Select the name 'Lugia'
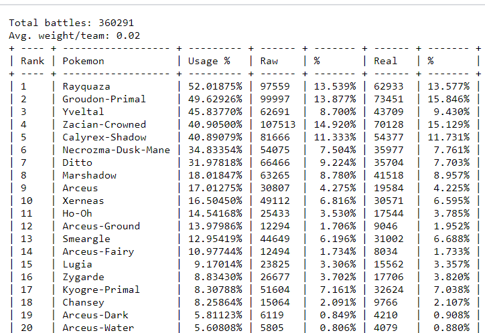The height and width of the screenshot is (333, 485). 77,265
